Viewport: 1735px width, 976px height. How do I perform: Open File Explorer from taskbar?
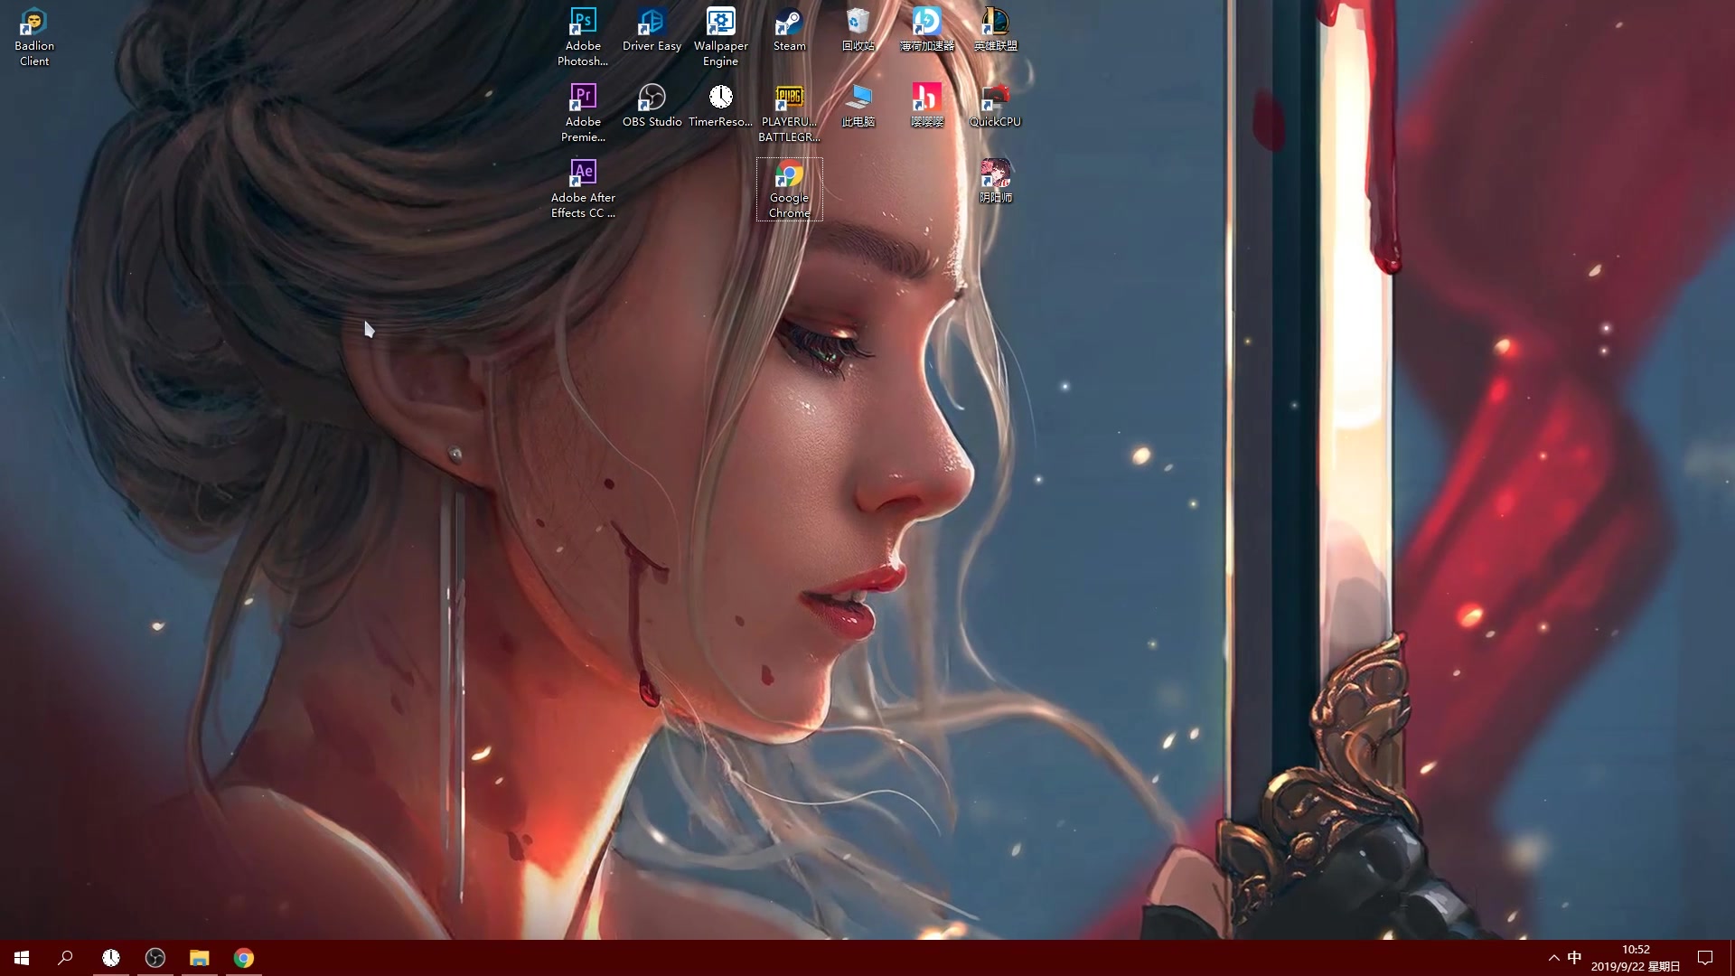(x=200, y=958)
